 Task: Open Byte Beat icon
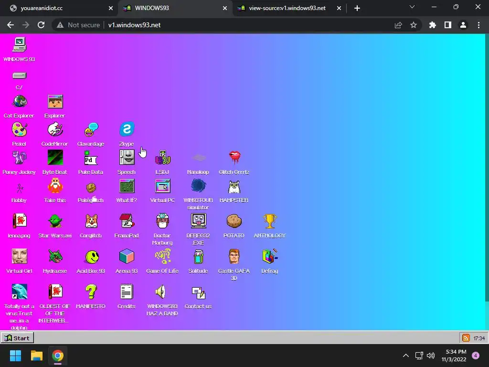tap(55, 157)
